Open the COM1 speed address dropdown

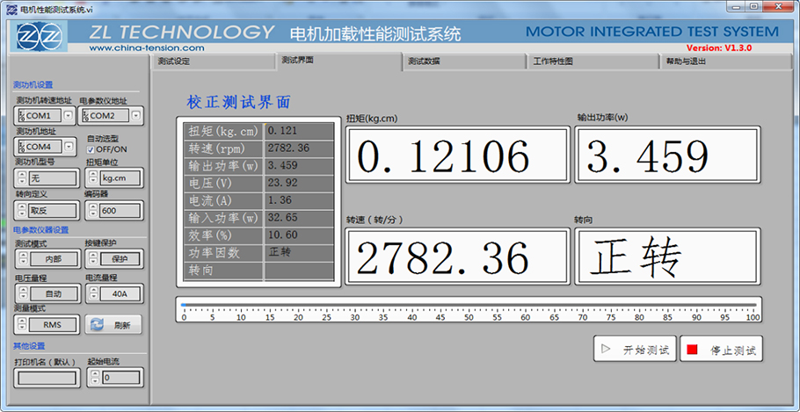pos(69,115)
